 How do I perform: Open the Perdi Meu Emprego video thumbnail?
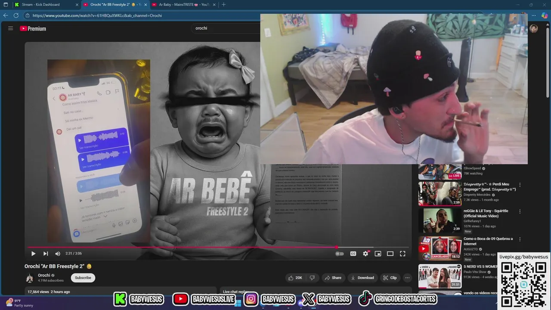click(440, 194)
